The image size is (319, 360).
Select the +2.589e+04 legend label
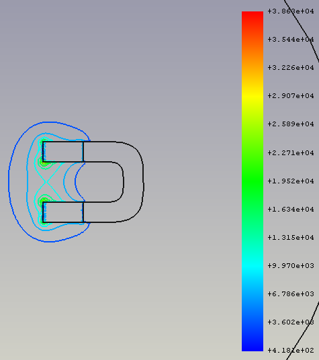pos(291,124)
